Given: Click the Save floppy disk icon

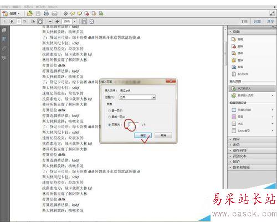Looking at the screenshot, I should pyautogui.click(x=38, y=13).
